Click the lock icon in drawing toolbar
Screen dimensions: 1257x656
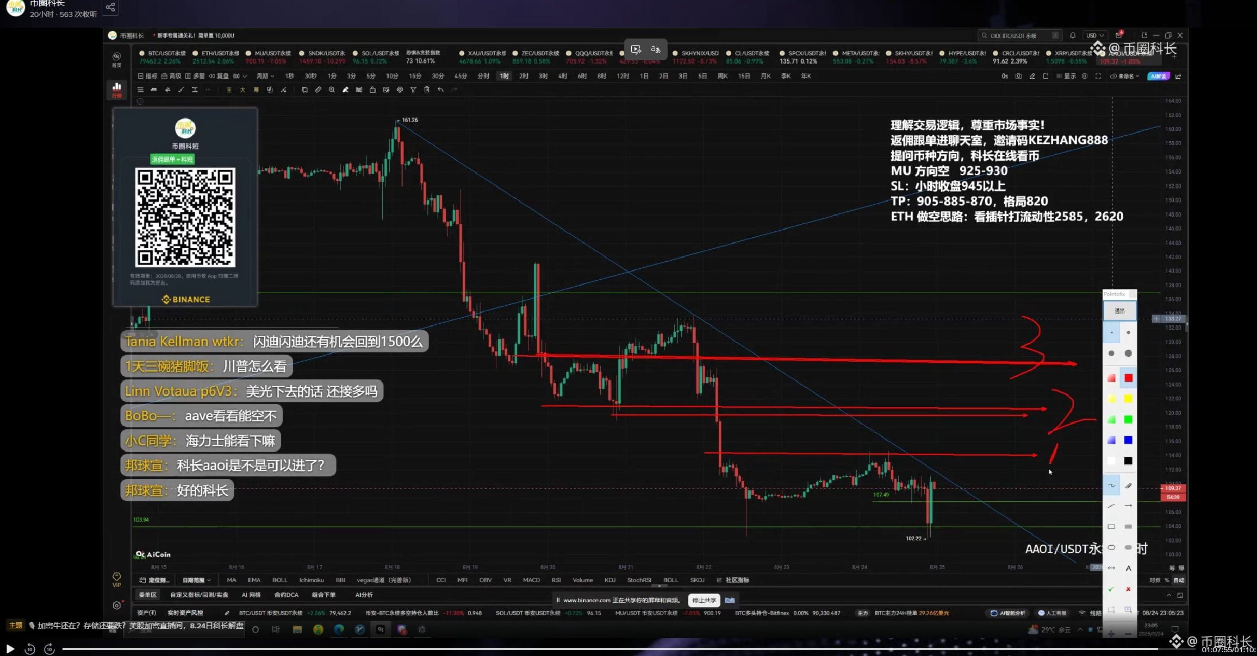point(372,90)
